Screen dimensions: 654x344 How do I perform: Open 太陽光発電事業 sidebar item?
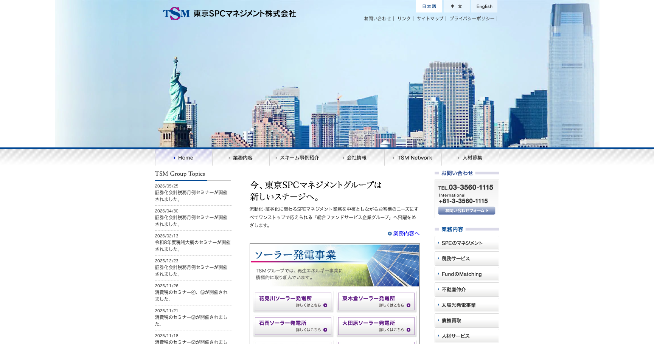467,305
